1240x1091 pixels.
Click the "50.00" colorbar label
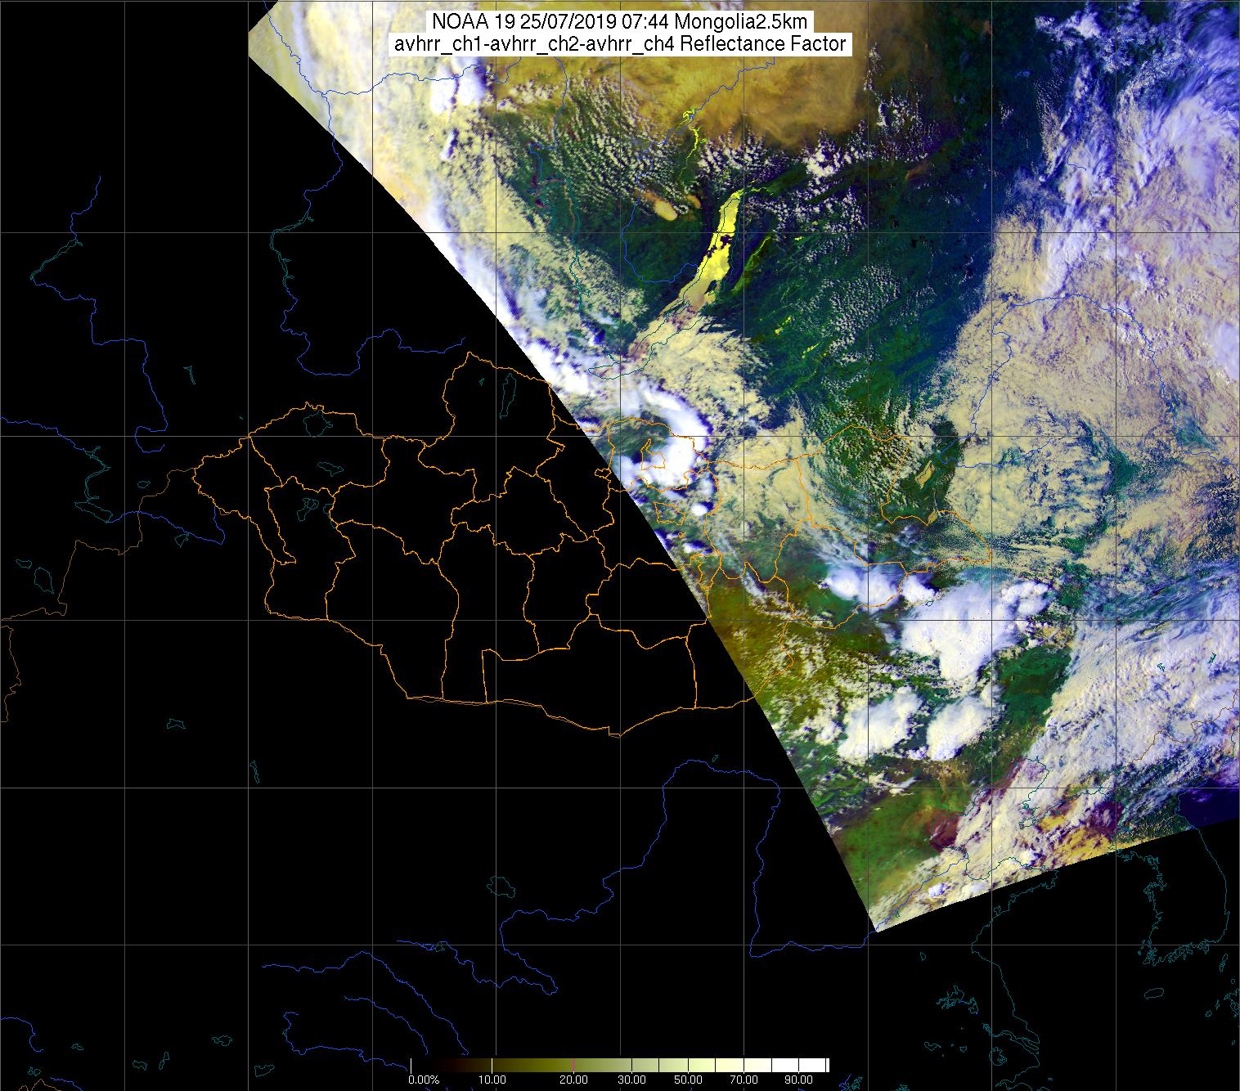[x=688, y=1080]
